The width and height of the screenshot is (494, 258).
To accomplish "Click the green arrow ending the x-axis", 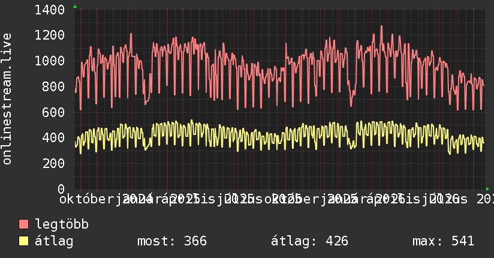I will pos(487,189).
